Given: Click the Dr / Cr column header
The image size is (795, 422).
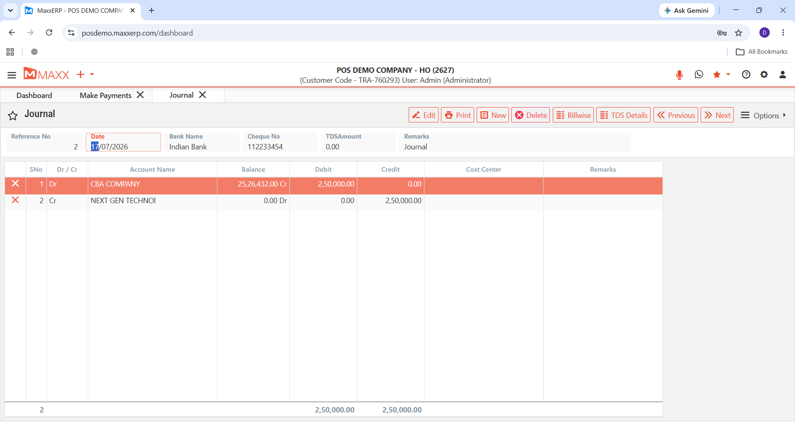Looking at the screenshot, I should tap(67, 170).
